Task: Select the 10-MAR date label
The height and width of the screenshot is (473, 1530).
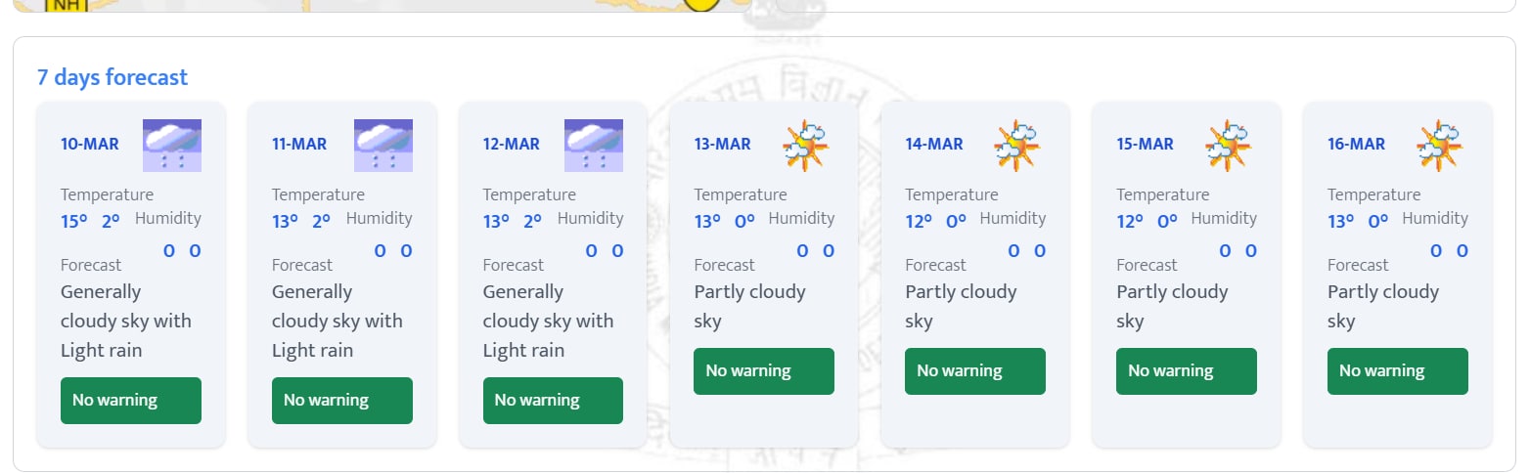Action: (90, 145)
